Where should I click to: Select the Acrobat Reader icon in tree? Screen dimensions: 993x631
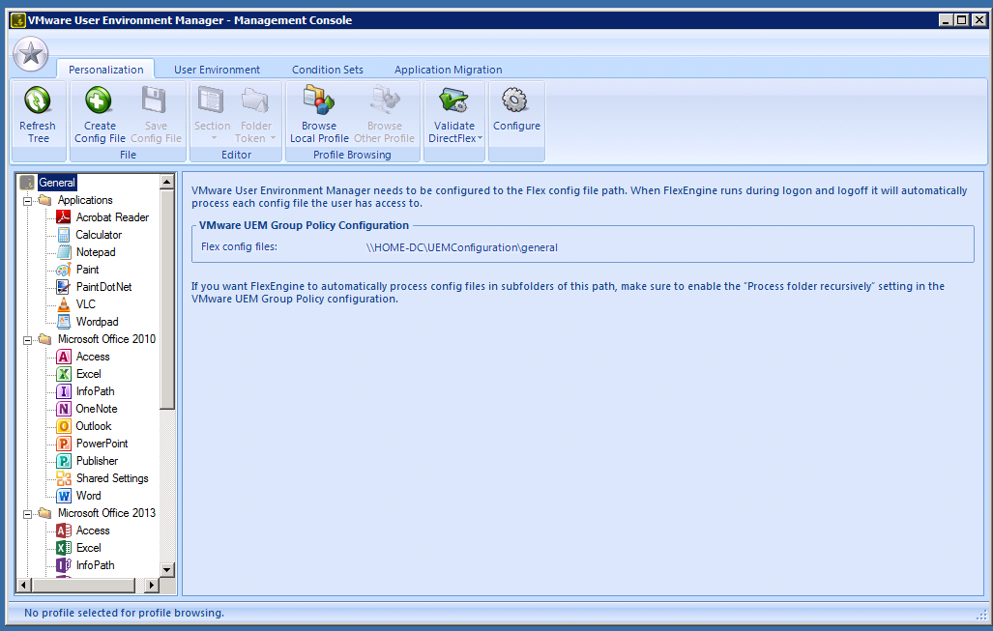click(64, 217)
